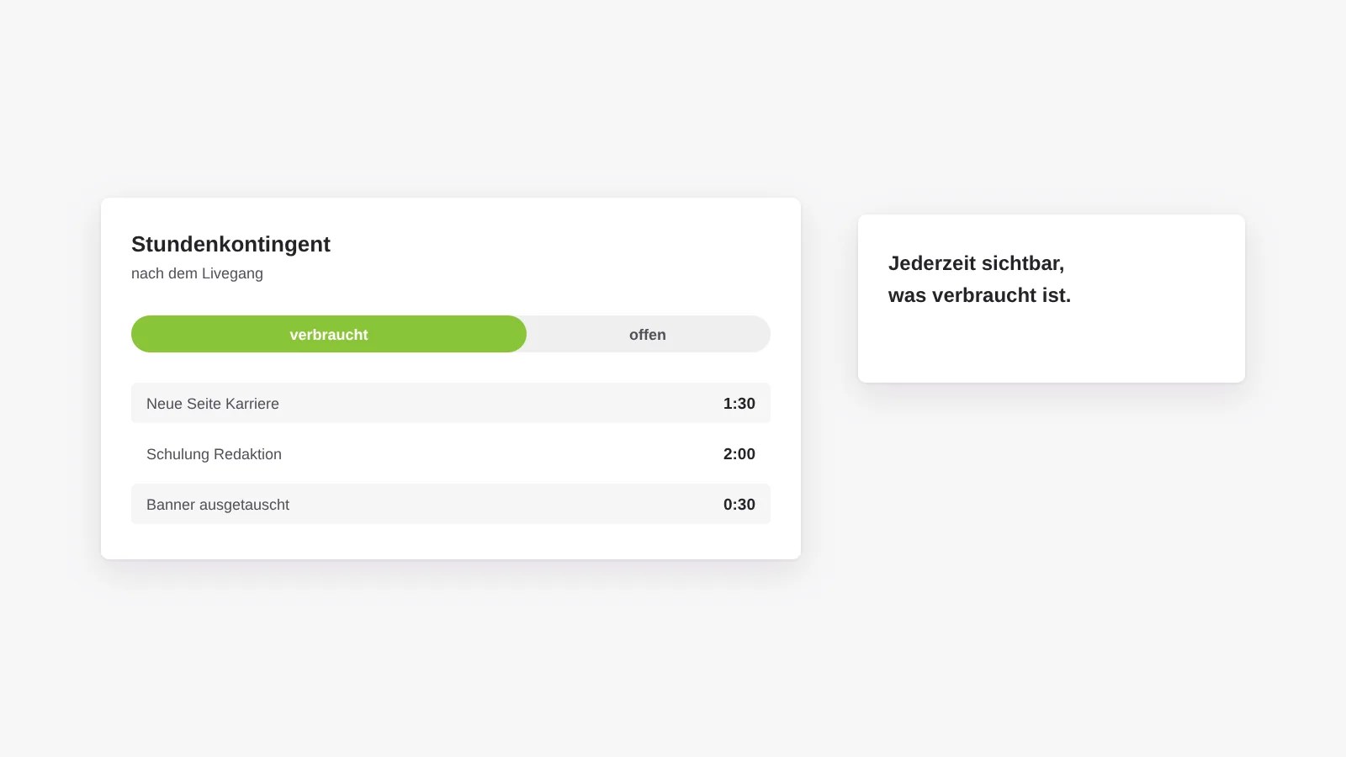
Task: Click the green verbraucht progress segment
Action: (x=329, y=334)
